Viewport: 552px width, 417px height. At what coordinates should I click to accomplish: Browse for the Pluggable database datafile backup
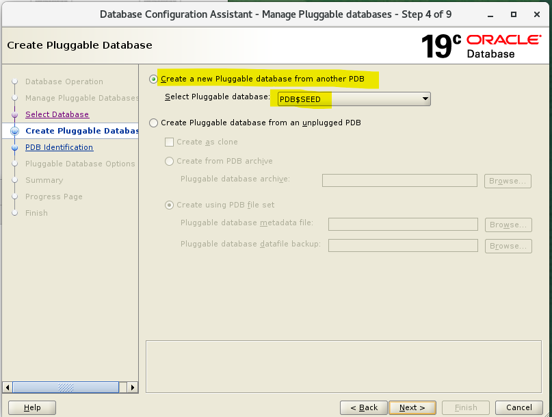point(508,246)
